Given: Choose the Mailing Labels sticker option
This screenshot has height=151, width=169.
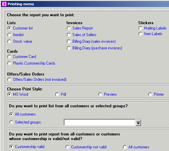Looking at the screenshot, I should click(140, 28).
